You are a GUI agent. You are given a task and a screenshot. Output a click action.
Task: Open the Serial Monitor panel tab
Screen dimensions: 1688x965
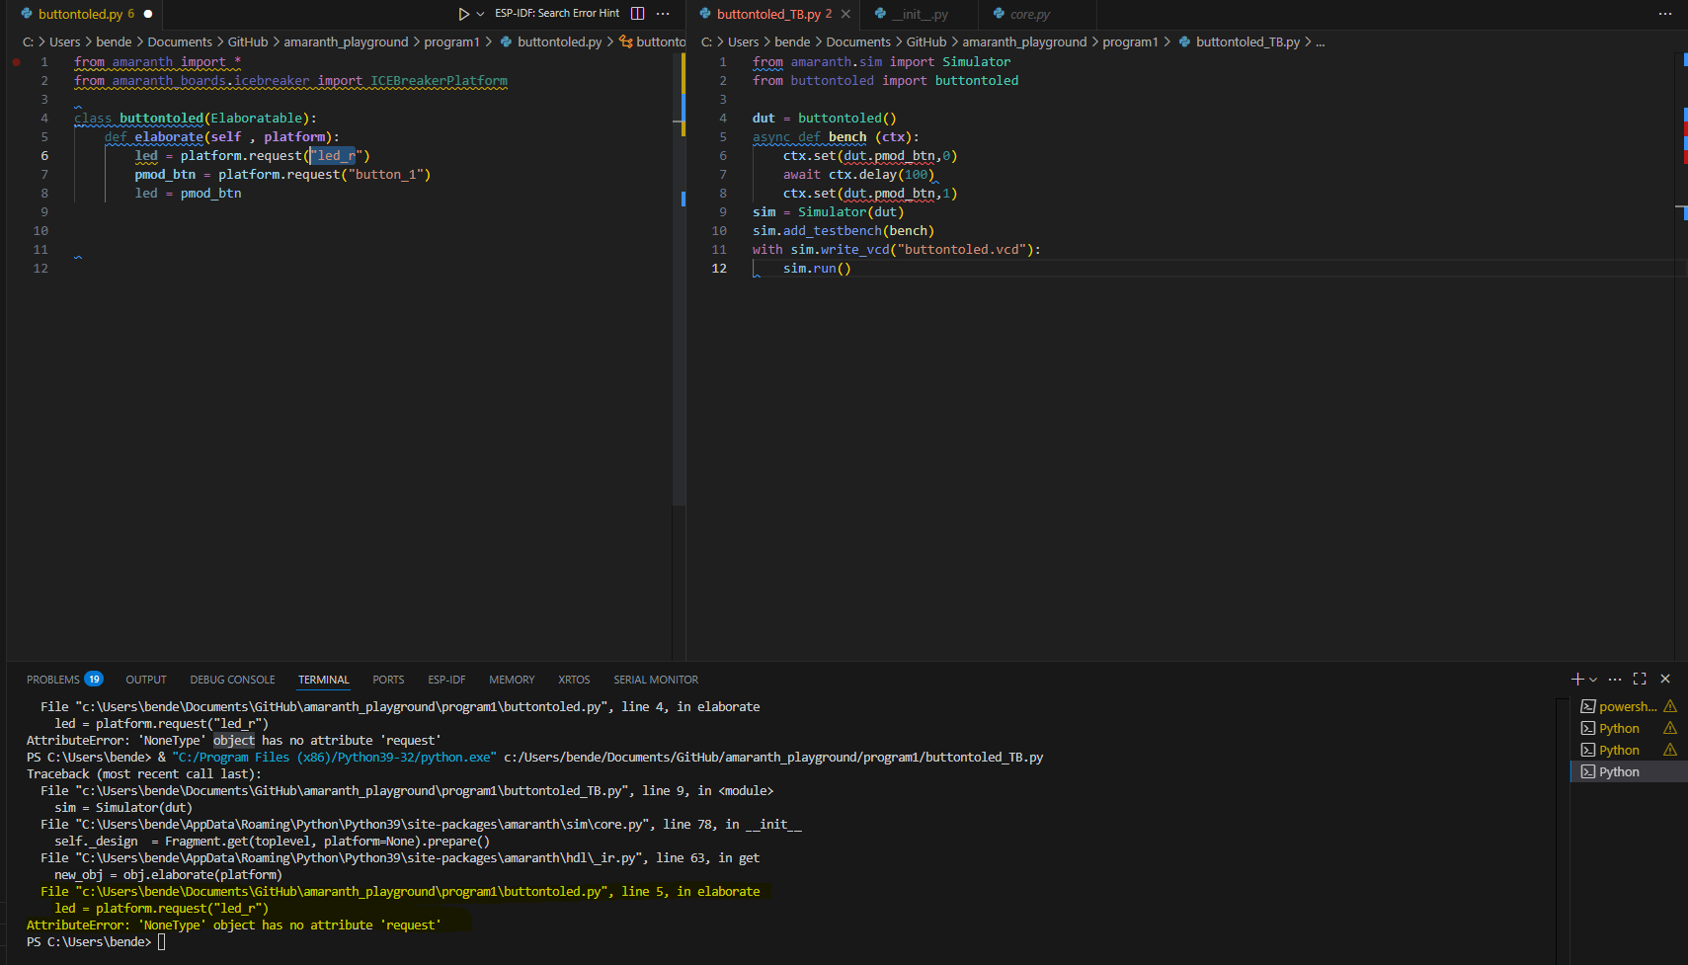tap(655, 680)
